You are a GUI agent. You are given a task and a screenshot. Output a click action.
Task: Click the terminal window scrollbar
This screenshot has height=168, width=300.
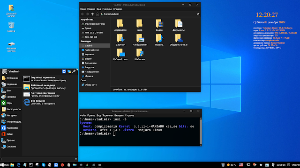[201, 132]
